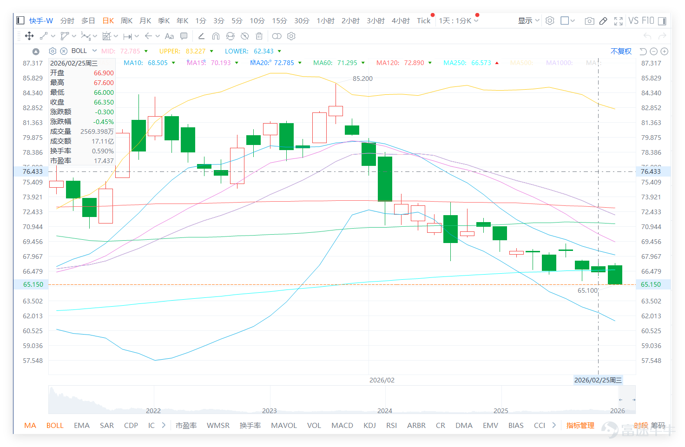The width and height of the screenshot is (685, 447).
Task: Expand more sub-indicators arrow after CCI
Action: click(553, 425)
